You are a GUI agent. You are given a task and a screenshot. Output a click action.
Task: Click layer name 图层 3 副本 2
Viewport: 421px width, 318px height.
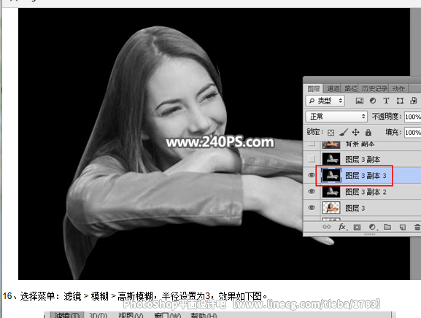[x=366, y=192]
